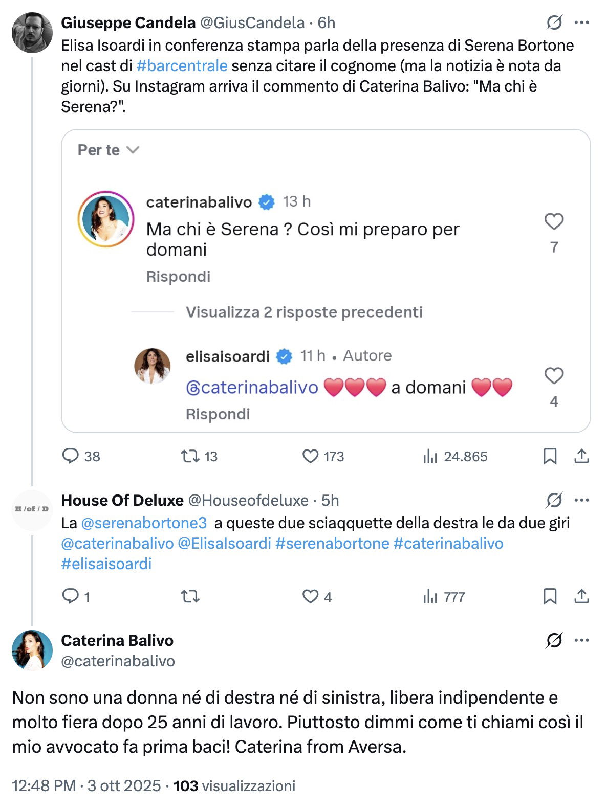Like House Of Deluxe's tweet
The width and height of the screenshot is (607, 810).
[x=310, y=596]
